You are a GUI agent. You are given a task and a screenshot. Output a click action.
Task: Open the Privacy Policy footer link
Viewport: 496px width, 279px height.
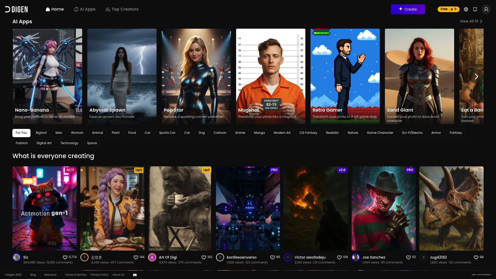pyautogui.click(x=99, y=275)
